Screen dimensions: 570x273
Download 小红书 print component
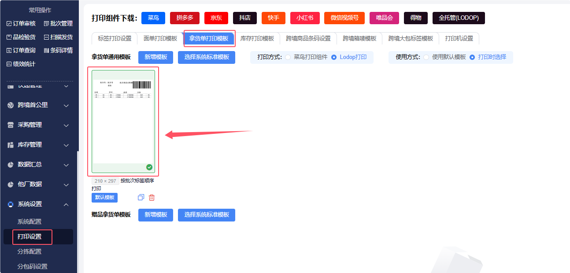305,18
